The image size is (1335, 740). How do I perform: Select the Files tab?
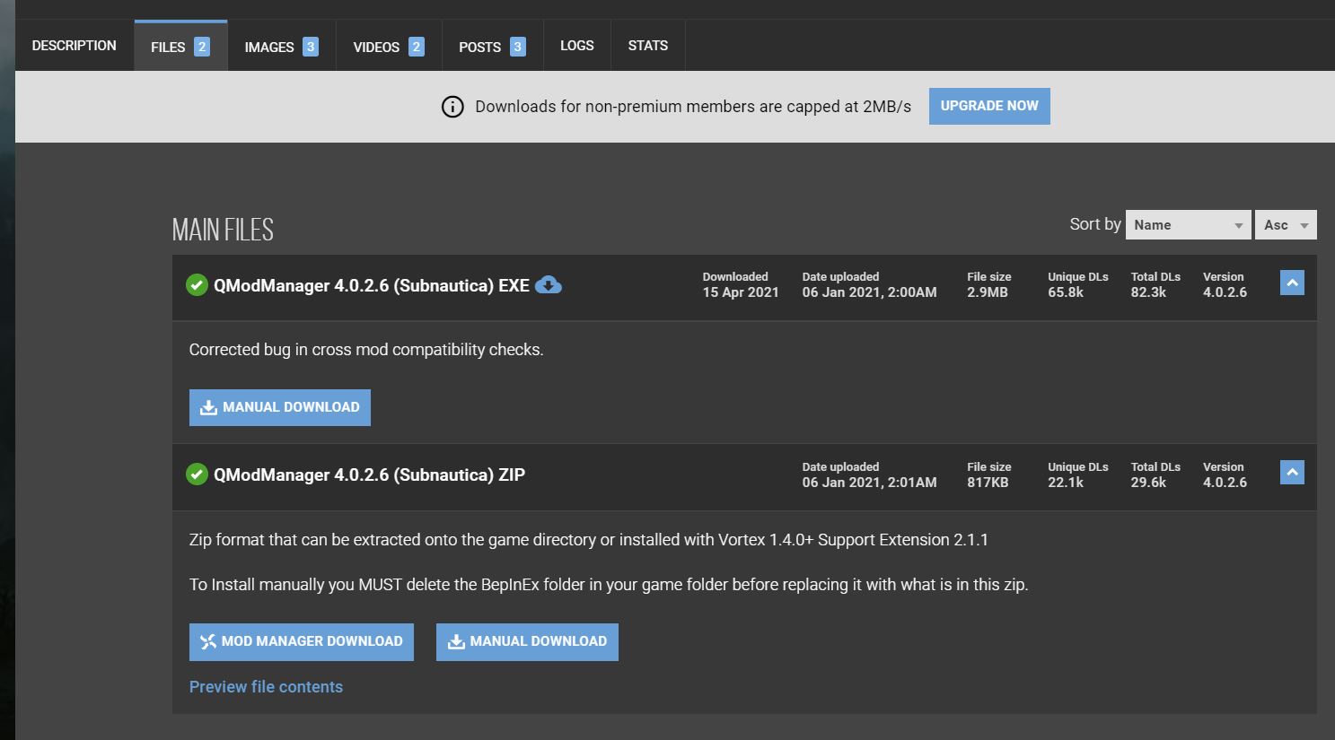[180, 47]
